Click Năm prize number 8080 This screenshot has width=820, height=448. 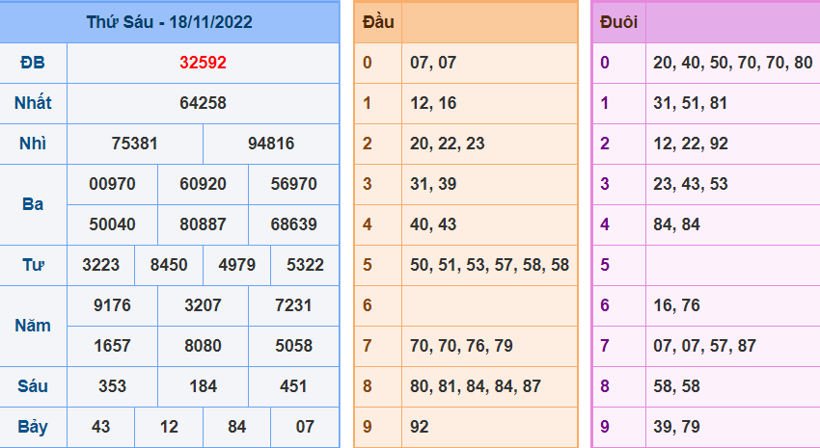[203, 346]
